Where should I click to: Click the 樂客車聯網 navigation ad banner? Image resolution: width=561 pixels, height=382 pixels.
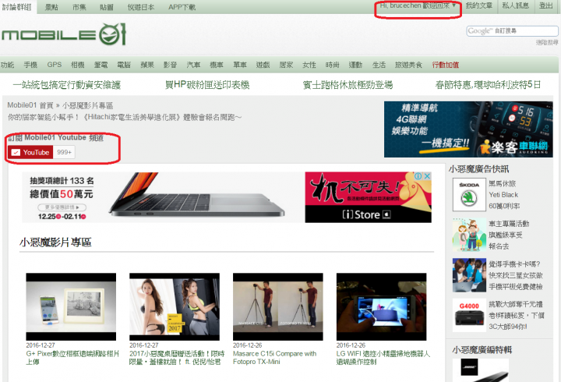tap(468, 129)
